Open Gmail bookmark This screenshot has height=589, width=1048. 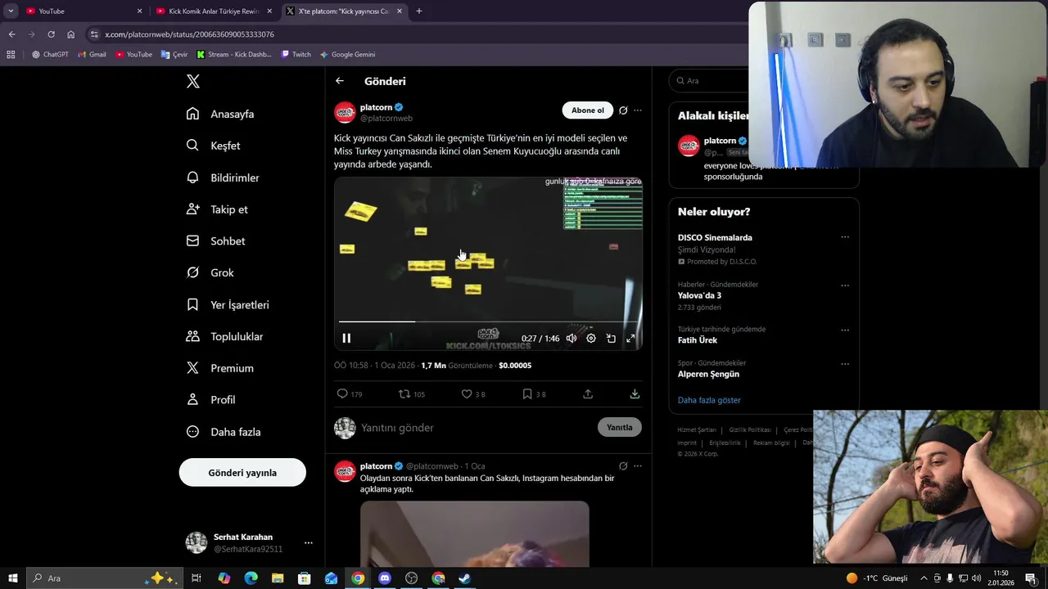(92, 55)
